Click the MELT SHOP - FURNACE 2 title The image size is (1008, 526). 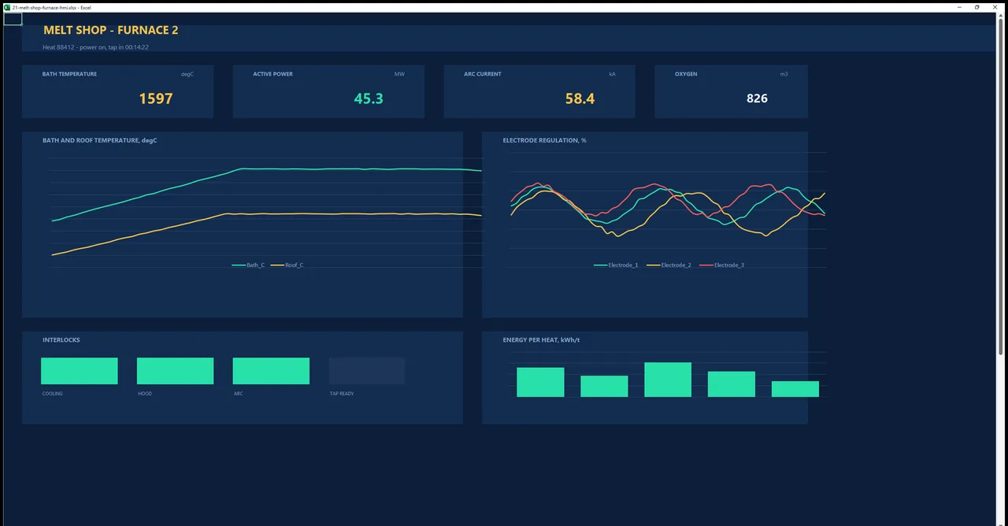tap(111, 30)
